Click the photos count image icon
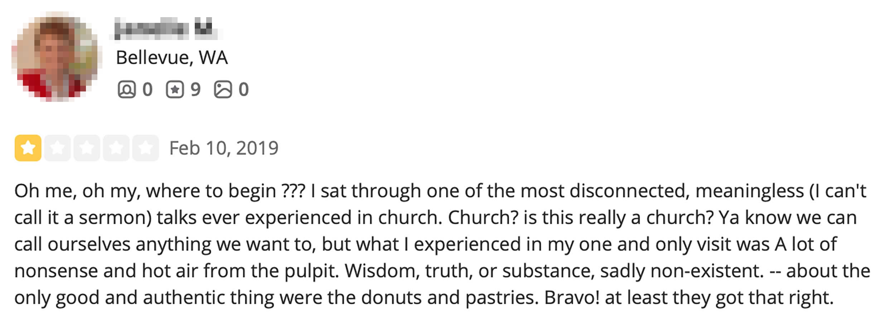 click(x=223, y=89)
